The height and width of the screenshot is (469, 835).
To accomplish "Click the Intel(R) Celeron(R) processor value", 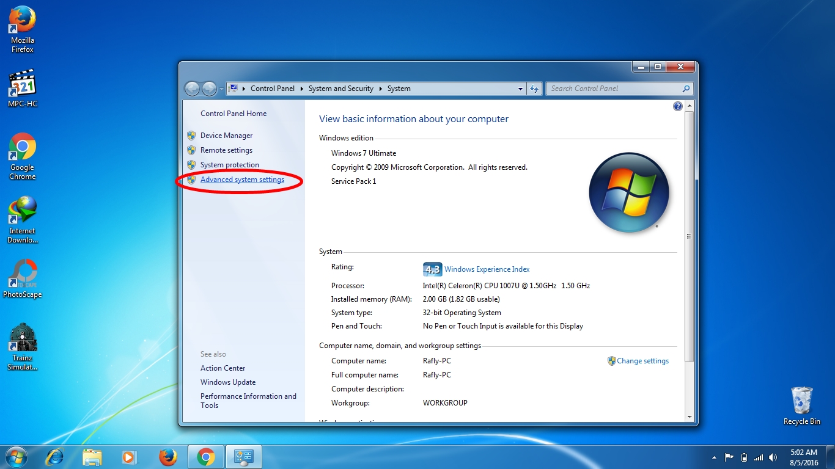I will pyautogui.click(x=506, y=286).
